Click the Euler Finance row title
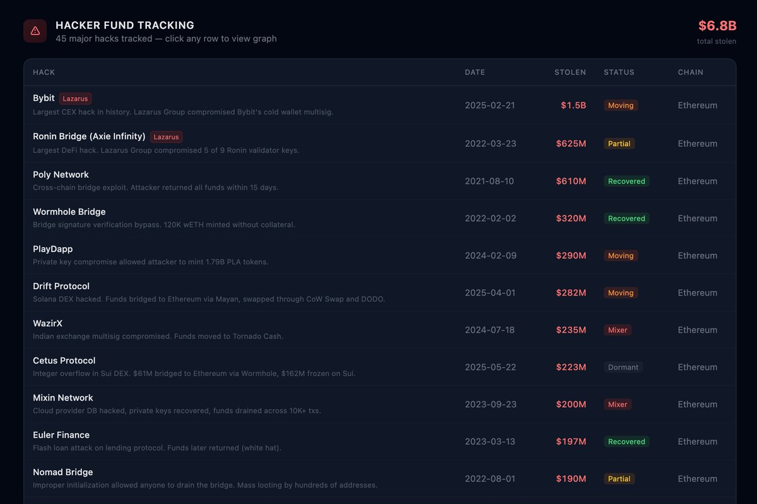This screenshot has width=757, height=504. coord(61,435)
